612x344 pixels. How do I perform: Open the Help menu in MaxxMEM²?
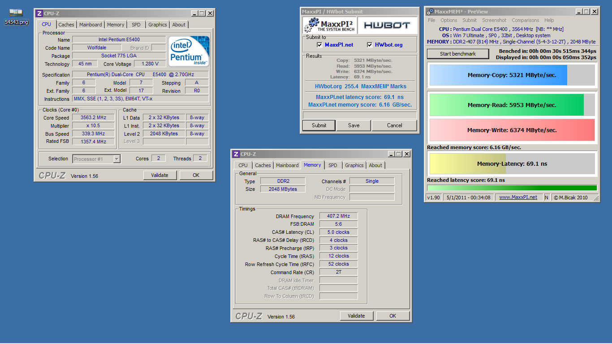click(x=549, y=20)
